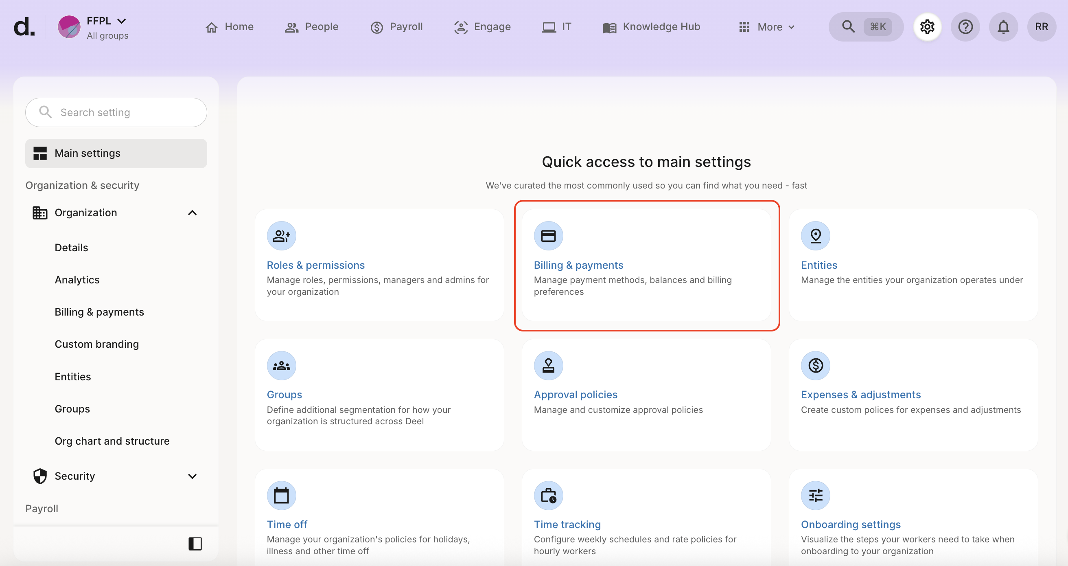This screenshot has height=566, width=1068.
Task: Click the Approval policies stamp icon
Action: (548, 366)
